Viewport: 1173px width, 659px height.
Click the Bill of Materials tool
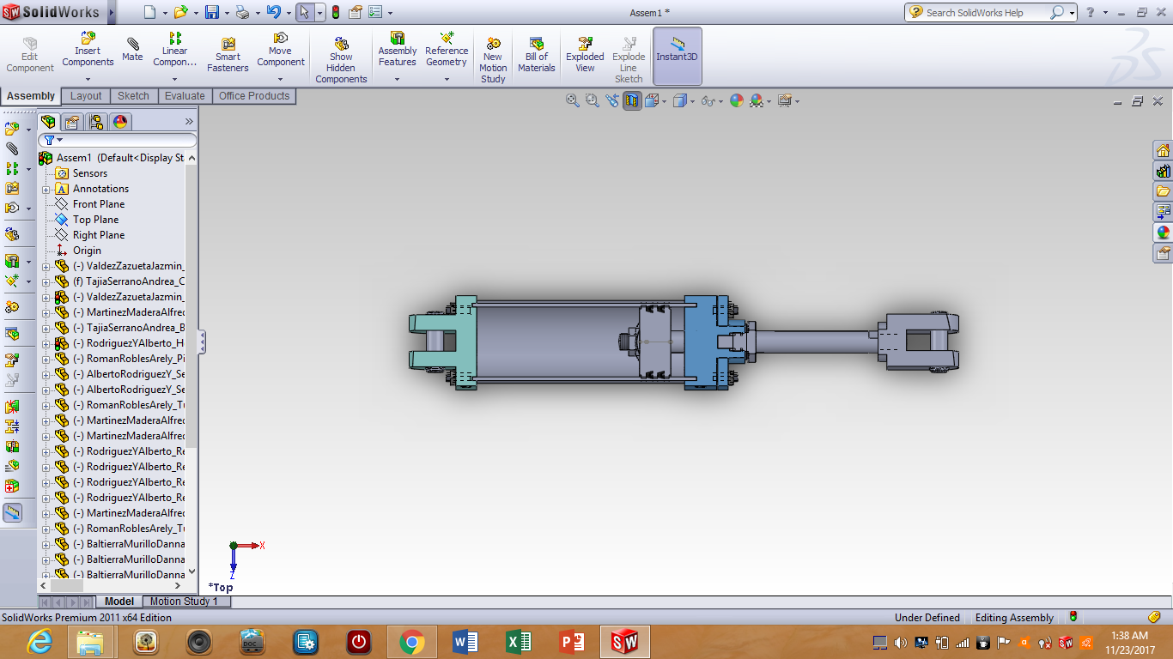coord(536,51)
